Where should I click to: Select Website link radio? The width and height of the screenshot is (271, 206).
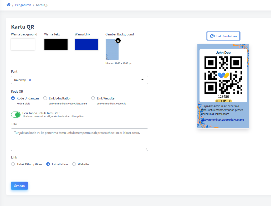click(x=74, y=164)
